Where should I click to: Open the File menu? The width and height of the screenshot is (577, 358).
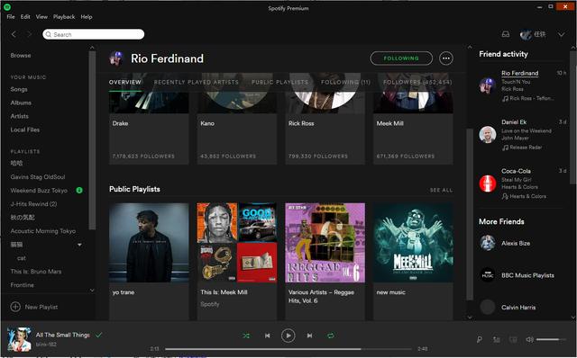click(11, 17)
